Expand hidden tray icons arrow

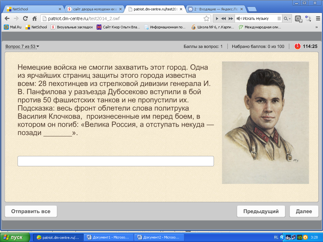[x=282, y=238]
